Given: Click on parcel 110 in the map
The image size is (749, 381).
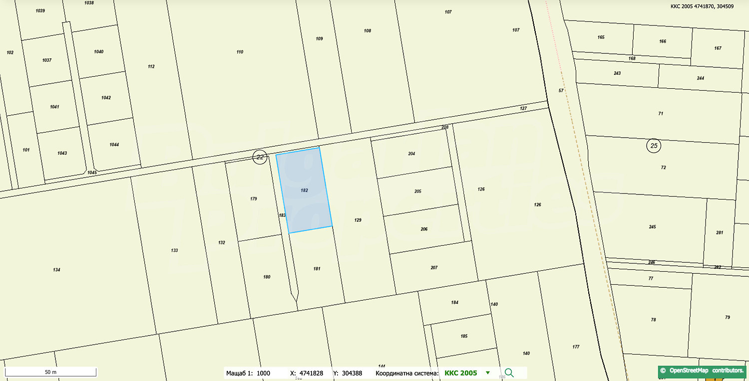Looking at the screenshot, I should click(240, 52).
